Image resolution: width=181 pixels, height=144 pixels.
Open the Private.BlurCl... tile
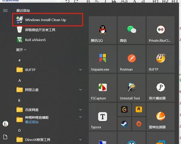[161, 30]
